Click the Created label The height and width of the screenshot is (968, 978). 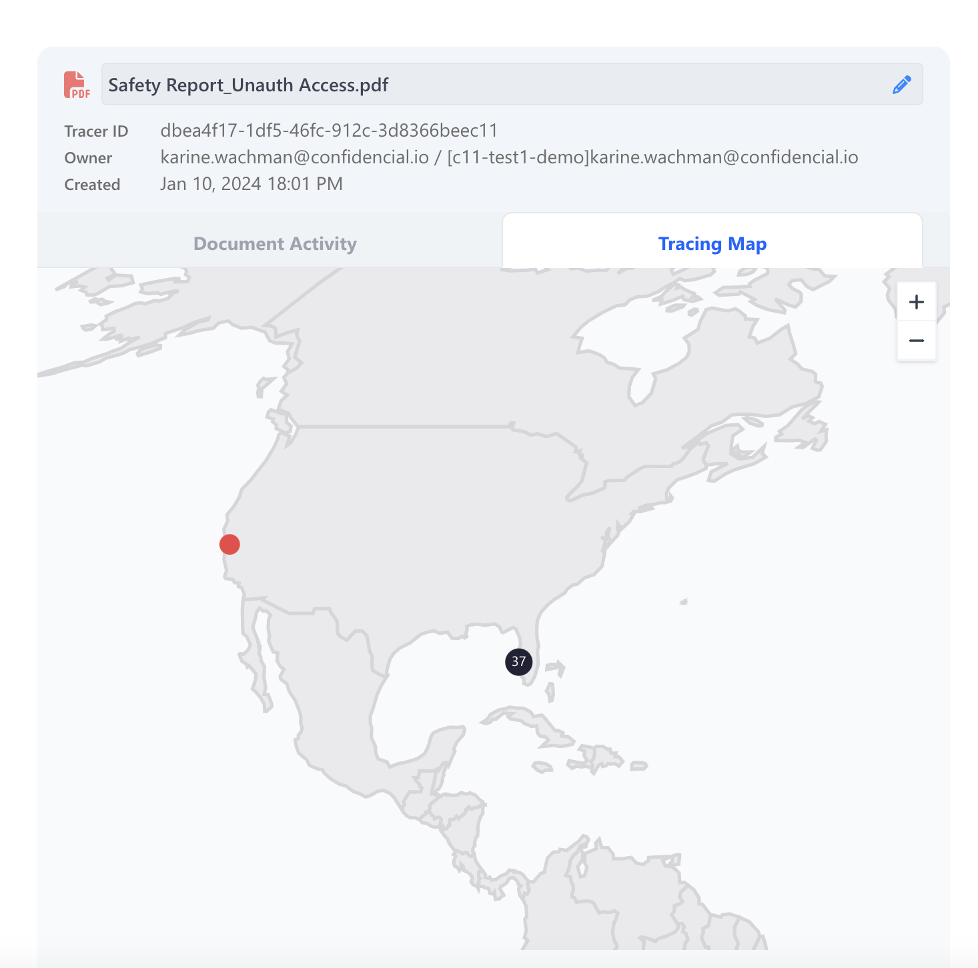tap(92, 185)
